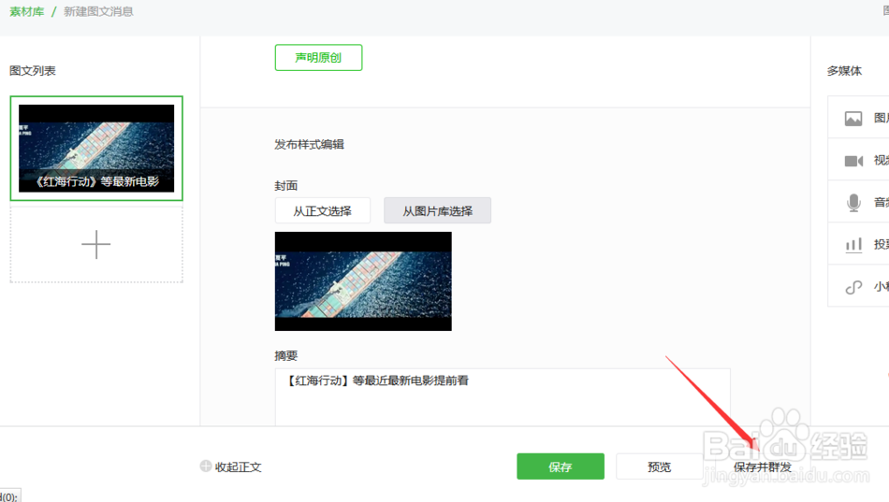Collapse body with 收起正文 toggle
Image resolution: width=889 pixels, height=502 pixels.
231,466
